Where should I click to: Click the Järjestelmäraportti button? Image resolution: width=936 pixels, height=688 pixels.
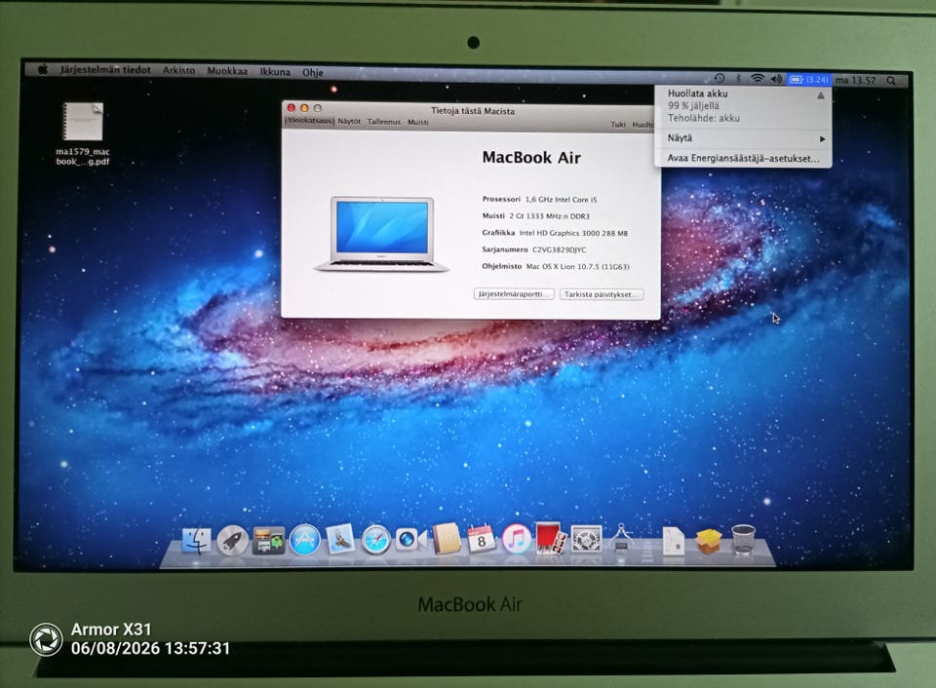[514, 294]
